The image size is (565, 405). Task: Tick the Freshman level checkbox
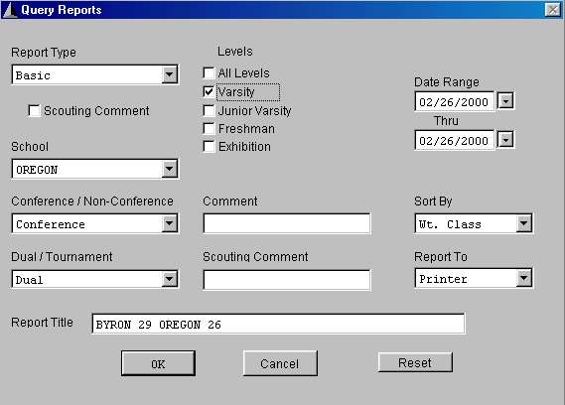[x=209, y=129]
